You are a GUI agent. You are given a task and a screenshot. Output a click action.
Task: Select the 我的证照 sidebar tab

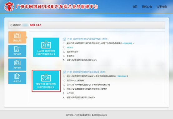point(17,64)
